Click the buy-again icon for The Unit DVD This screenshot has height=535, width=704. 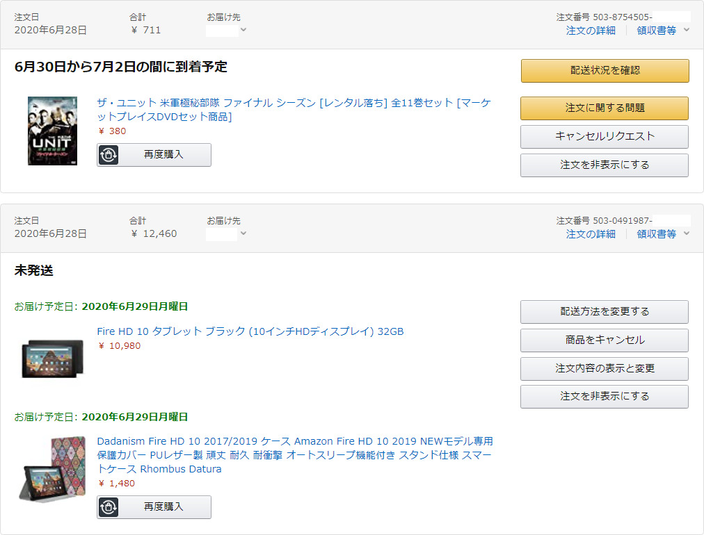[109, 155]
